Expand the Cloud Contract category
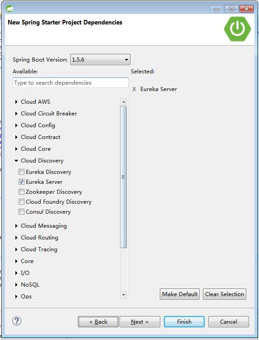259x340 pixels. [x=16, y=137]
